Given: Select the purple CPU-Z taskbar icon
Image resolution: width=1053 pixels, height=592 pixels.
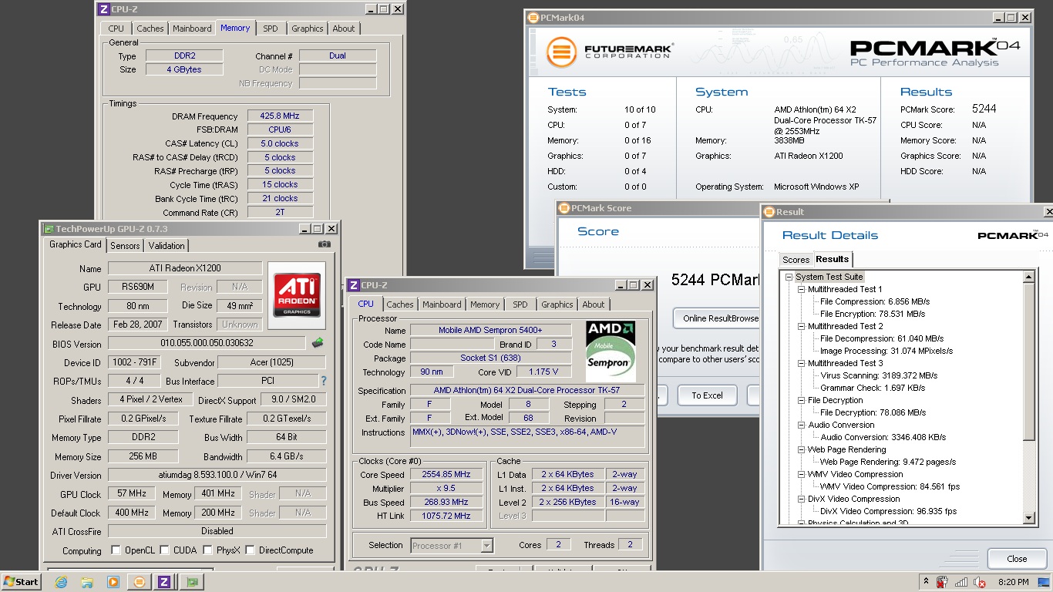Looking at the screenshot, I should (164, 582).
